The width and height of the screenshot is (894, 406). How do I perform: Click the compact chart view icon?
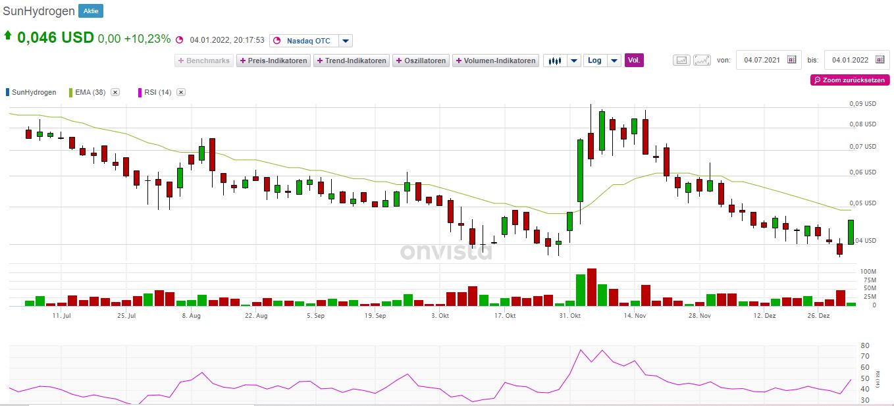click(681, 61)
